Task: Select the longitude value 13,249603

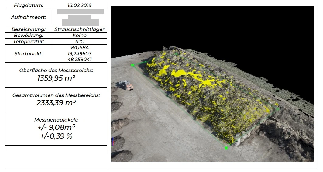Action: (79, 53)
